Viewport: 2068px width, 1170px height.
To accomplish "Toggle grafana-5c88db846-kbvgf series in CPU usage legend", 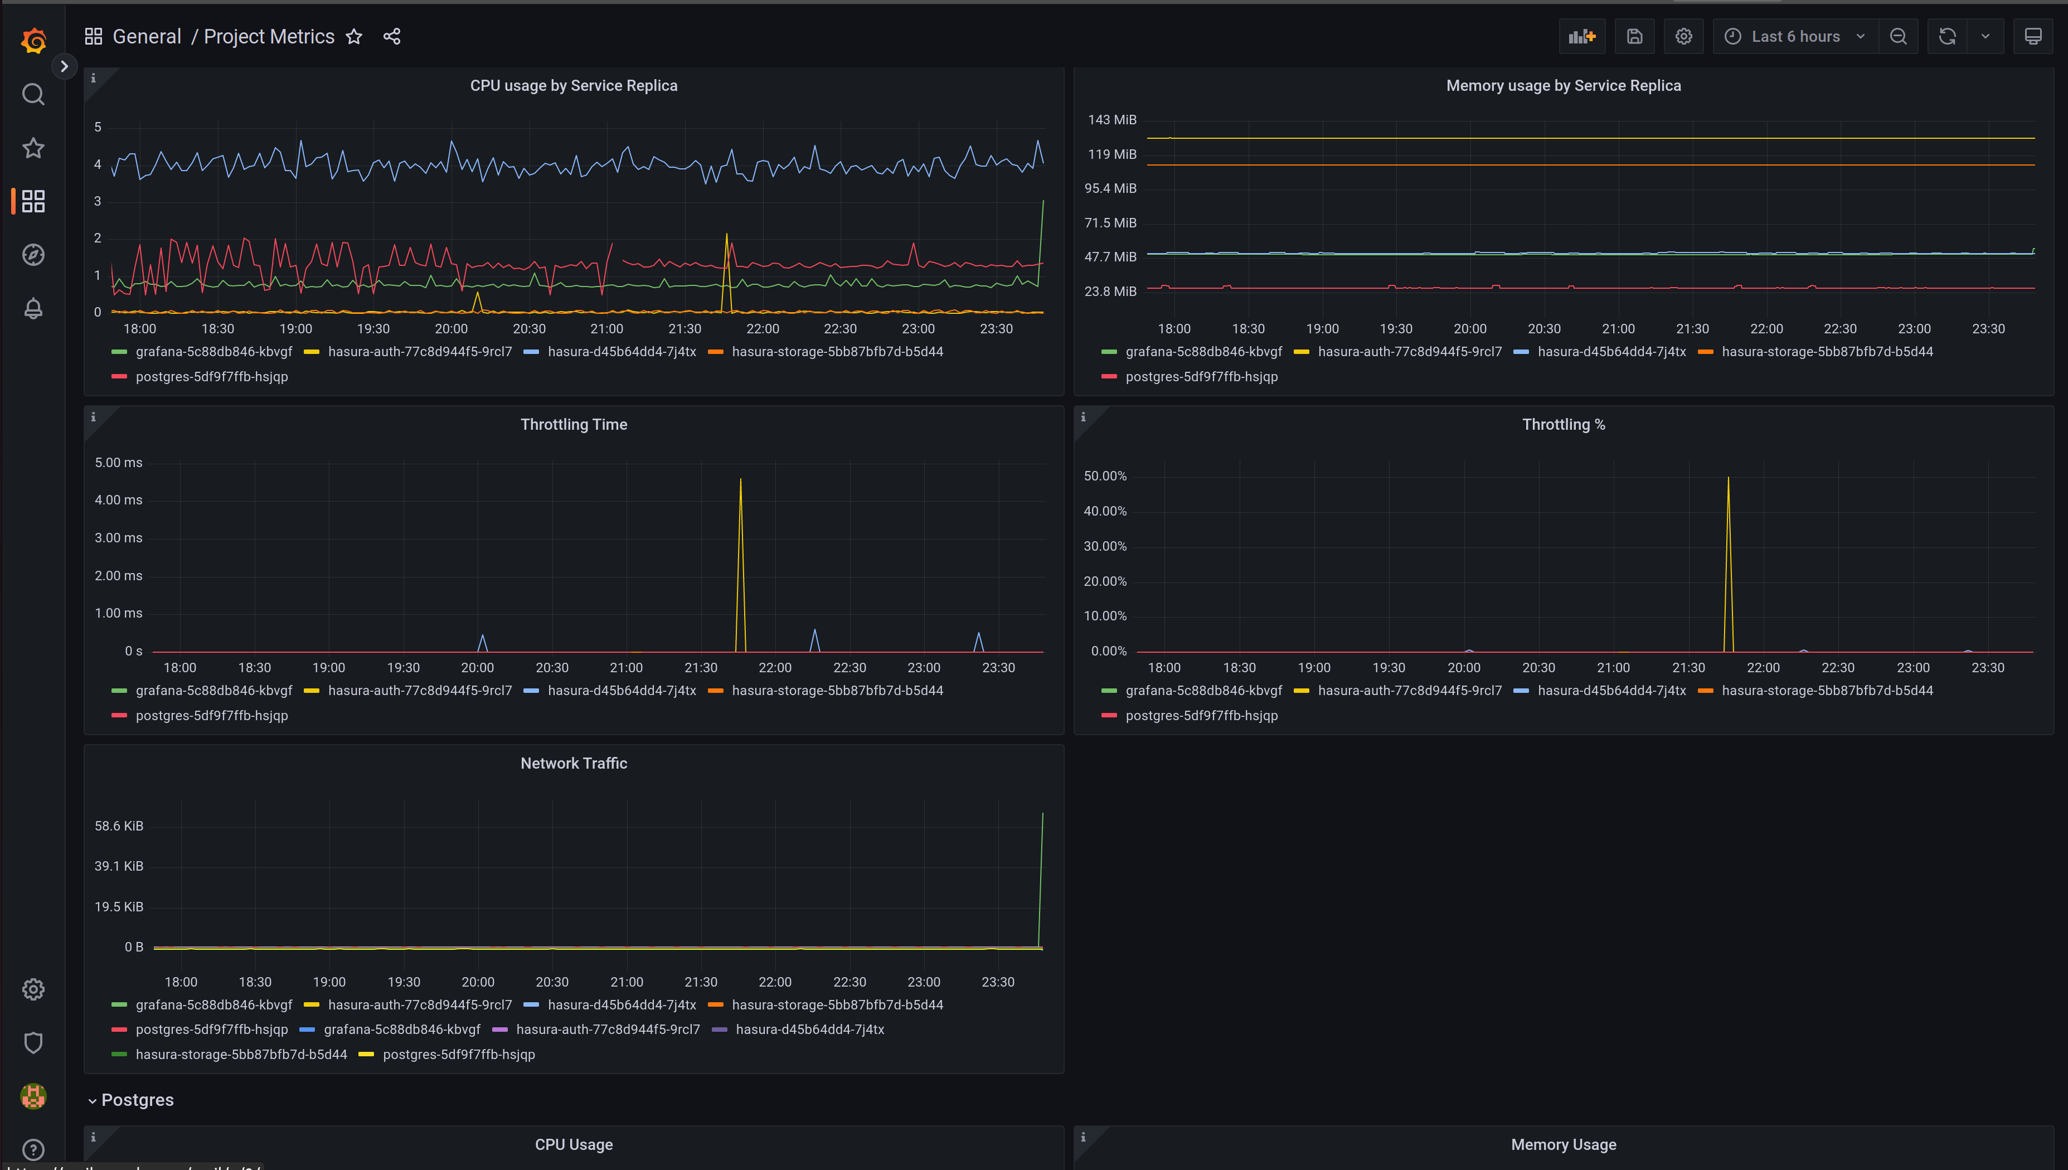I will 213,352.
